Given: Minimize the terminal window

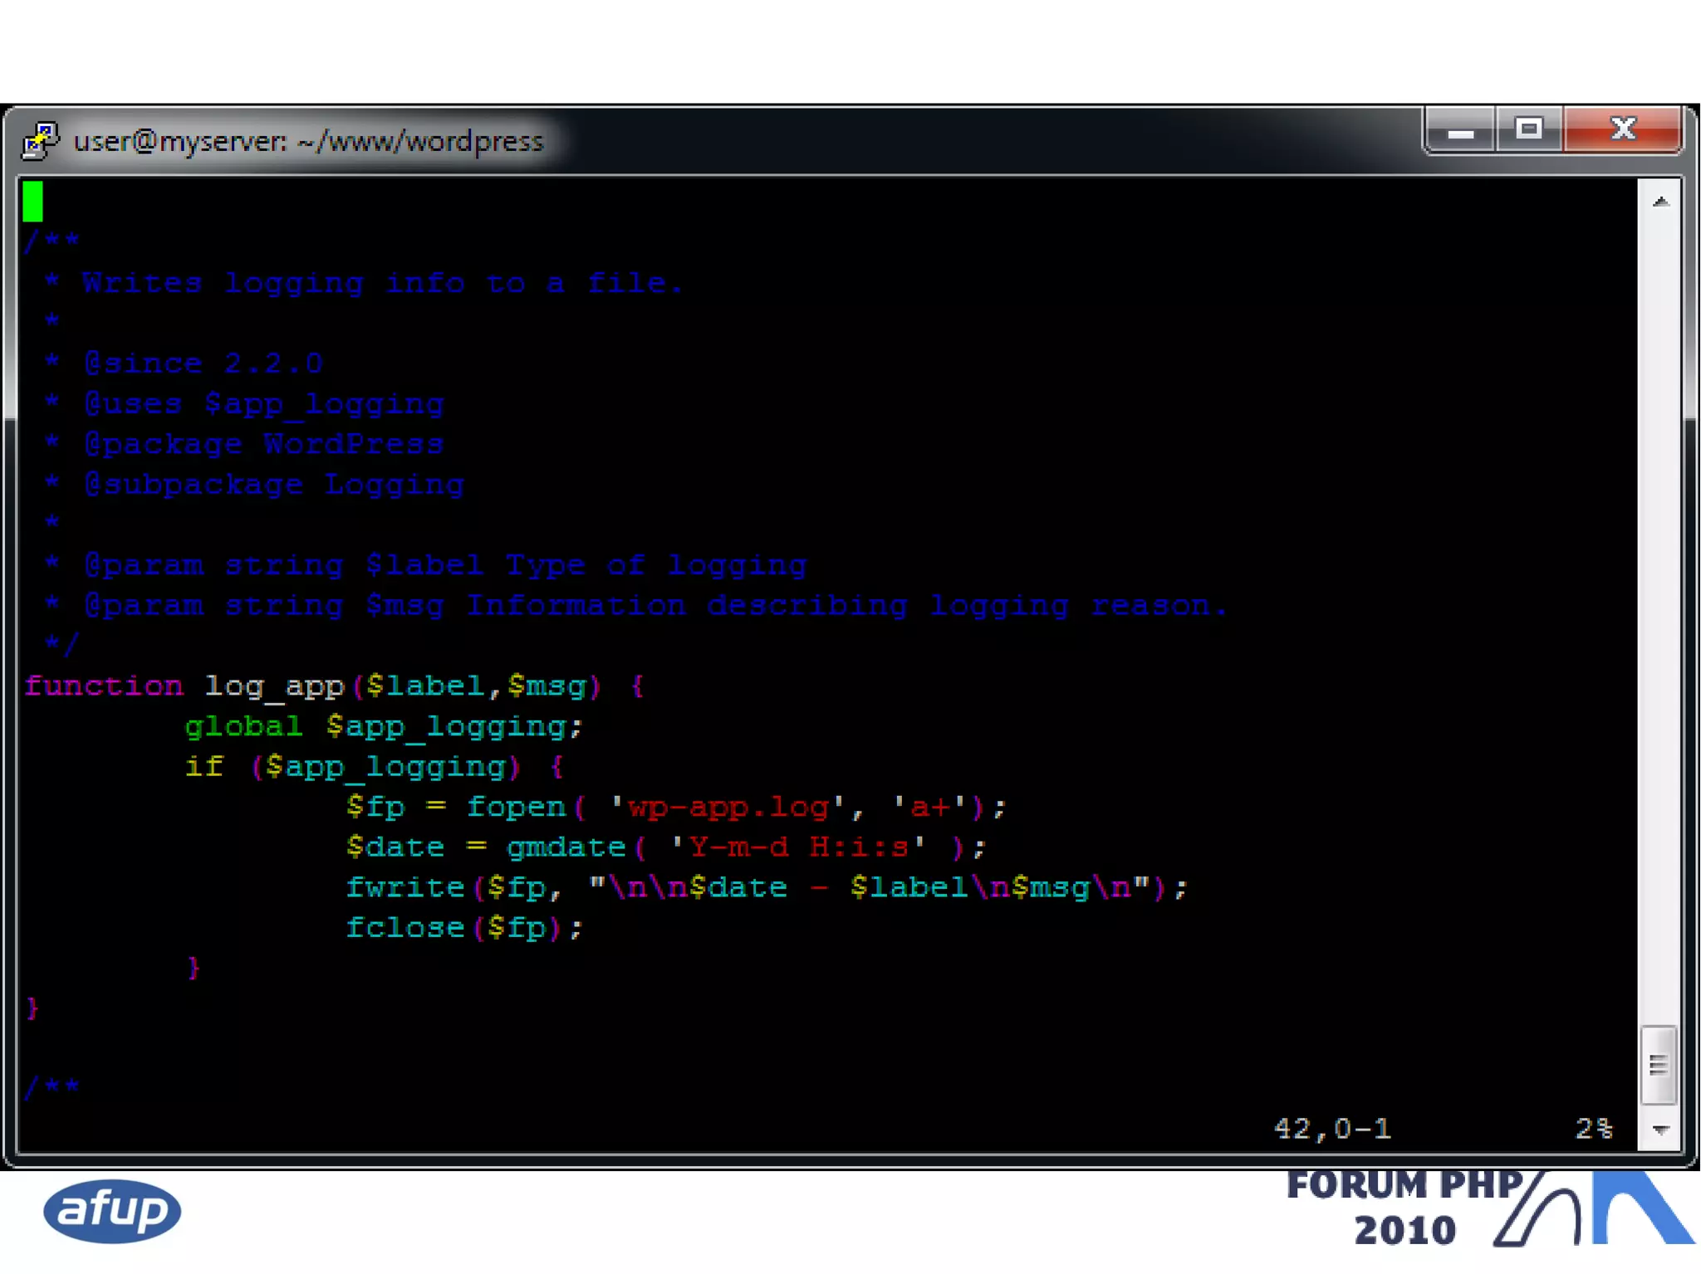Looking at the screenshot, I should click(1460, 130).
